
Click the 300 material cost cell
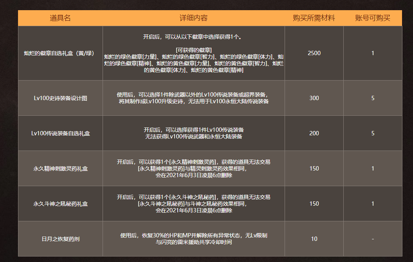coord(314,98)
